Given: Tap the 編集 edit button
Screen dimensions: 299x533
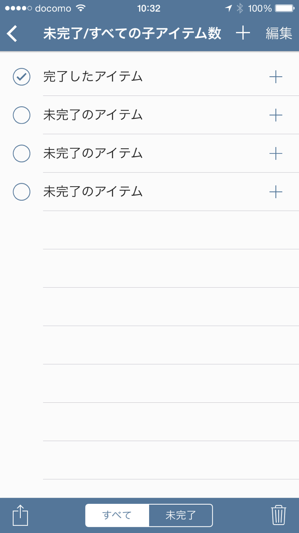Looking at the screenshot, I should coord(279,33).
